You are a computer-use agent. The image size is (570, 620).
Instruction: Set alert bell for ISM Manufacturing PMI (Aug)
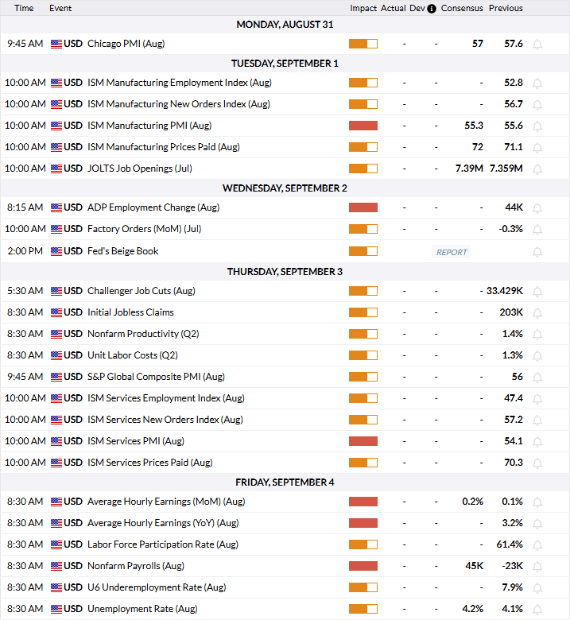pos(537,126)
